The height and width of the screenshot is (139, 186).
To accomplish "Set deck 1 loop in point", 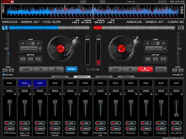I will 24,48.
